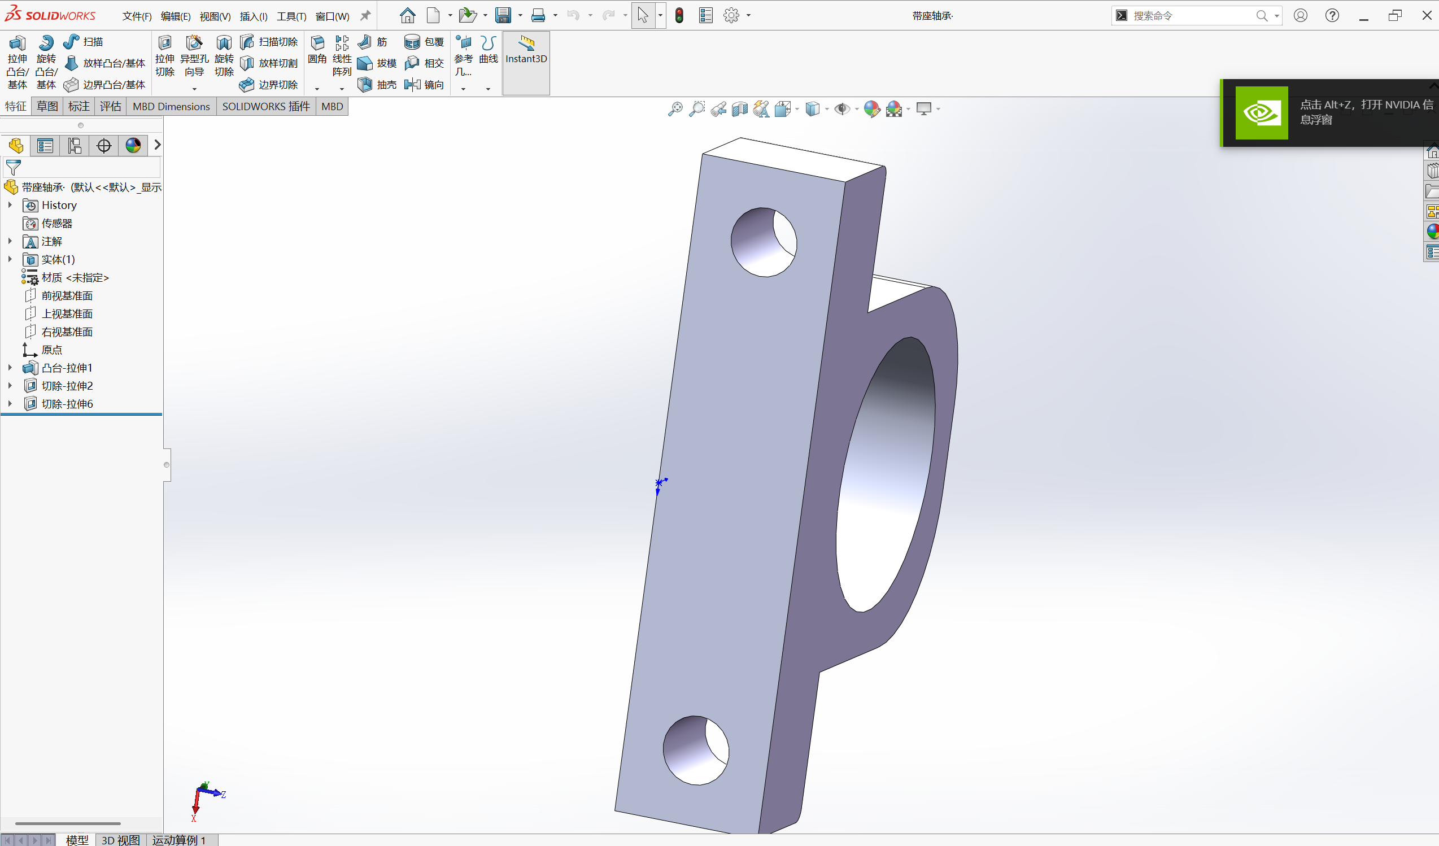Viewport: 1439px width, 846px height.
Task: Open the 工具(T) menu
Action: [291, 16]
